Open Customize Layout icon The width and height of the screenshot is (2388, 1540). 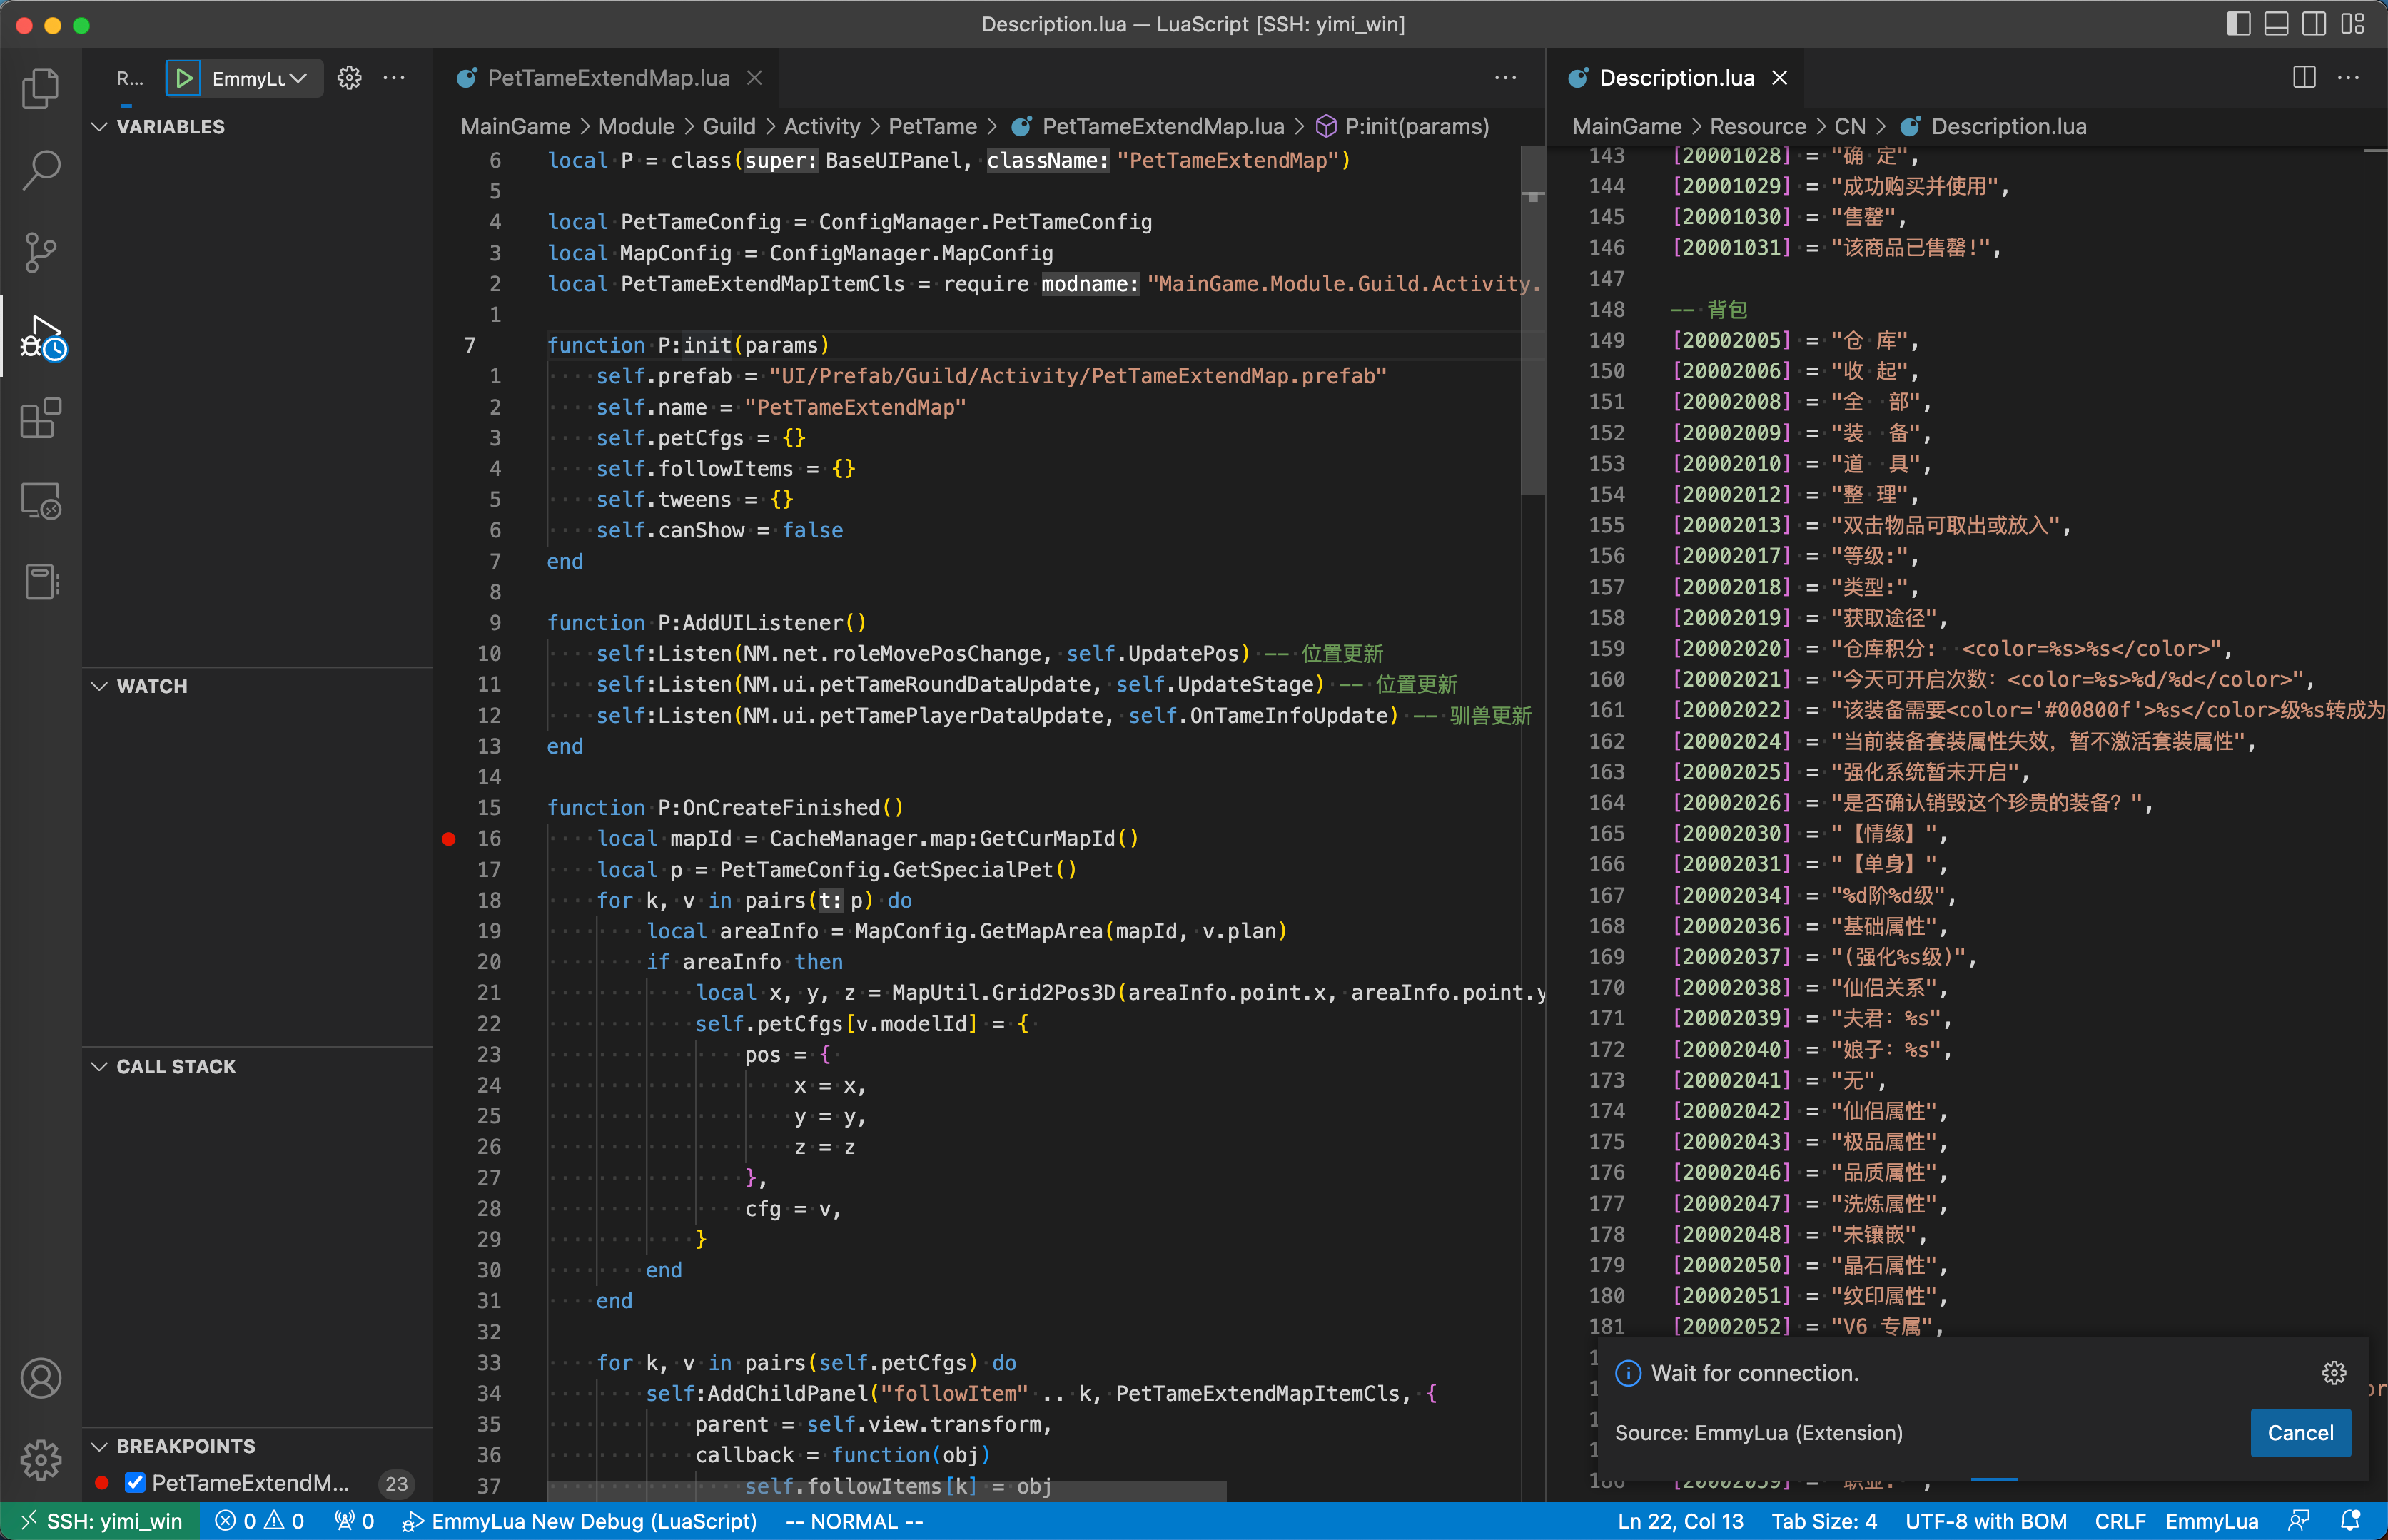pos(2352,24)
